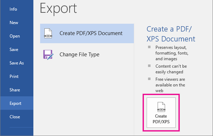Click the PDF/XPS document icon in the list
The width and height of the screenshot is (213, 136).
48,33
